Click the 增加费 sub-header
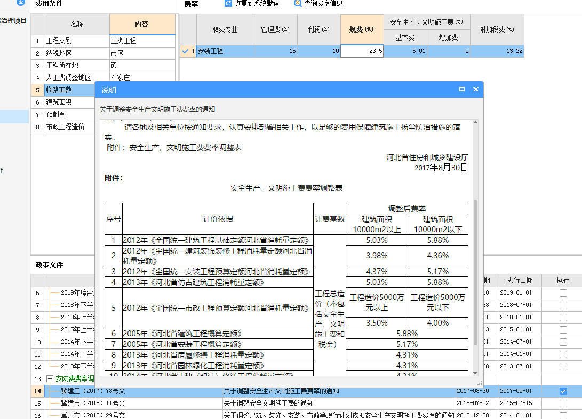Screen dimensions: 582x419 449,37
